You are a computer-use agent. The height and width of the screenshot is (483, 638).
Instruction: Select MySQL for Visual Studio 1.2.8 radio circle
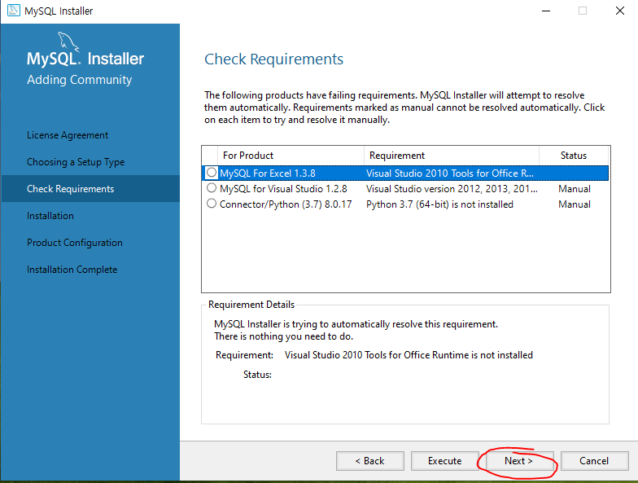pos(212,187)
